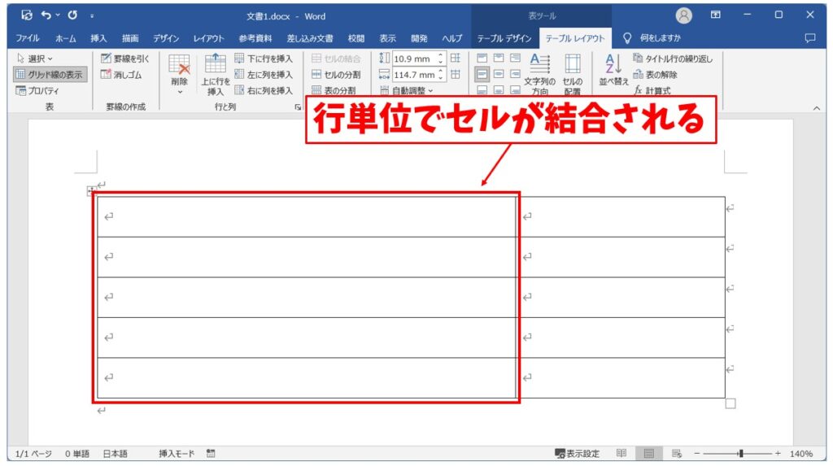833x466 pixels.
Task: Align cell text top center
Action: [499, 58]
